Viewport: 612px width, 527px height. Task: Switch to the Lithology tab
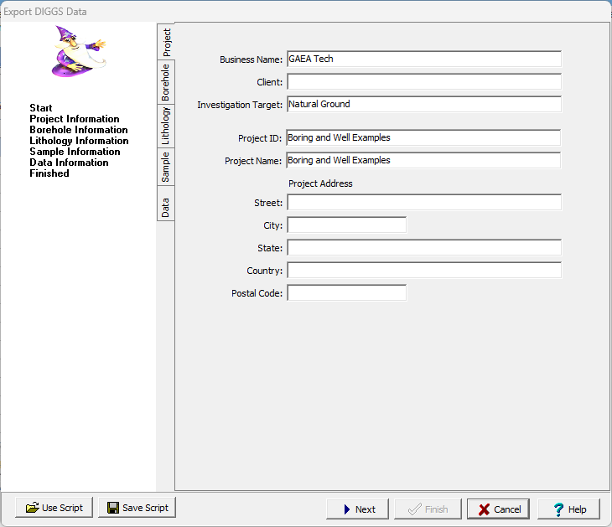pyautogui.click(x=166, y=127)
